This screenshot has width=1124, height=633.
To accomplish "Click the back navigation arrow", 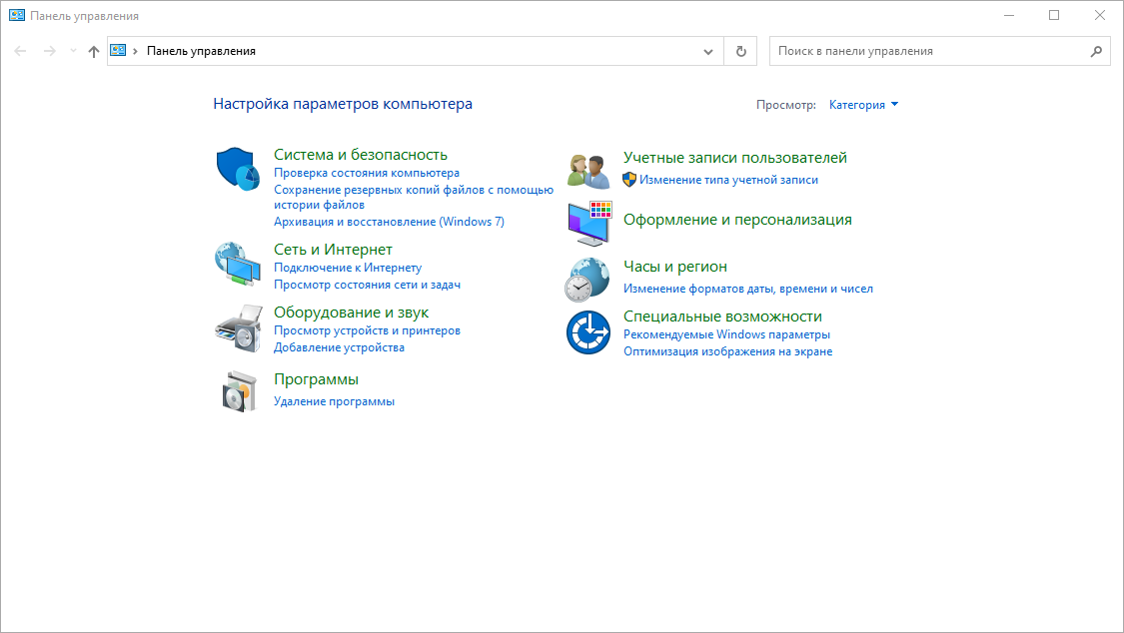I will [20, 51].
